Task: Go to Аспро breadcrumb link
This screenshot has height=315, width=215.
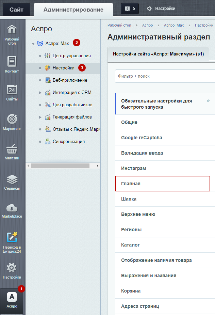Action: tap(147, 25)
